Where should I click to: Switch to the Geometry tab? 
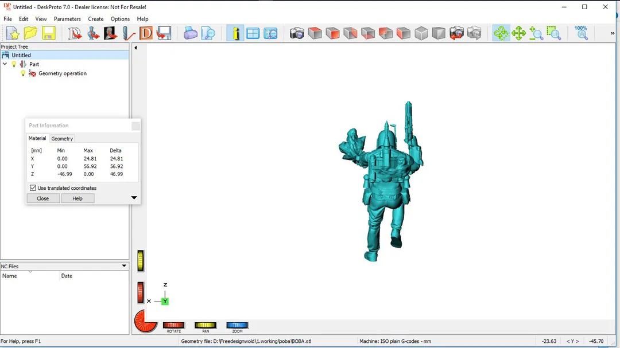click(62, 139)
